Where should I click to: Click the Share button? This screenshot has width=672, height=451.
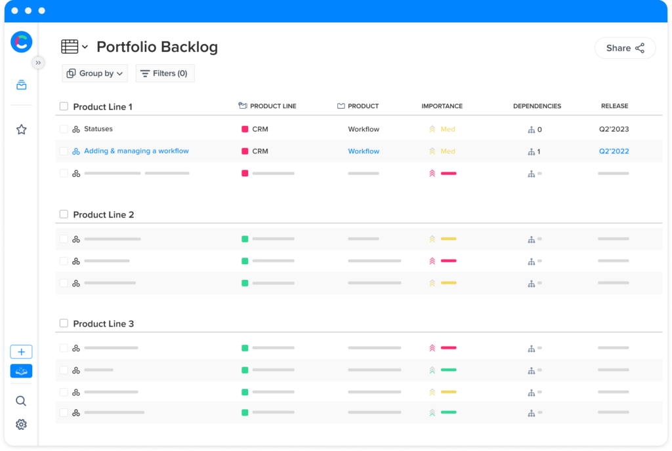625,48
